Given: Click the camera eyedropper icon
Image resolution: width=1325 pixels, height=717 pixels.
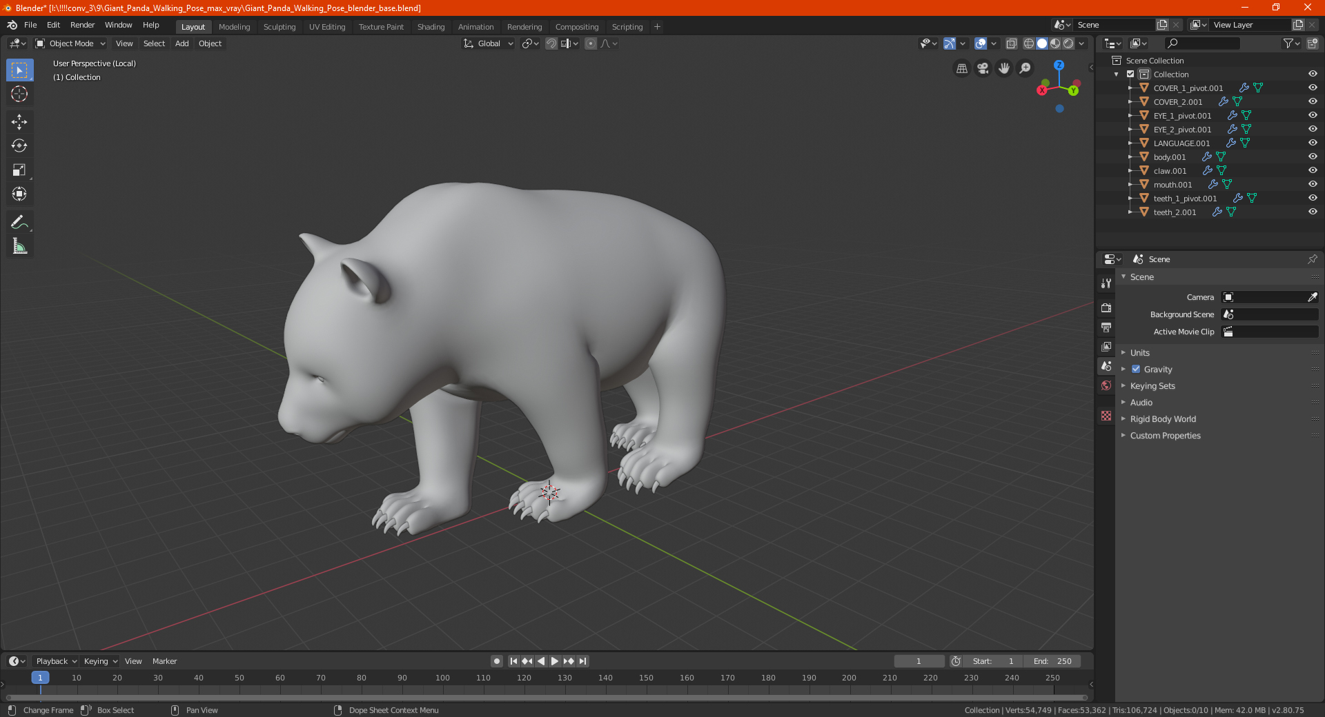Looking at the screenshot, I should 1312,297.
